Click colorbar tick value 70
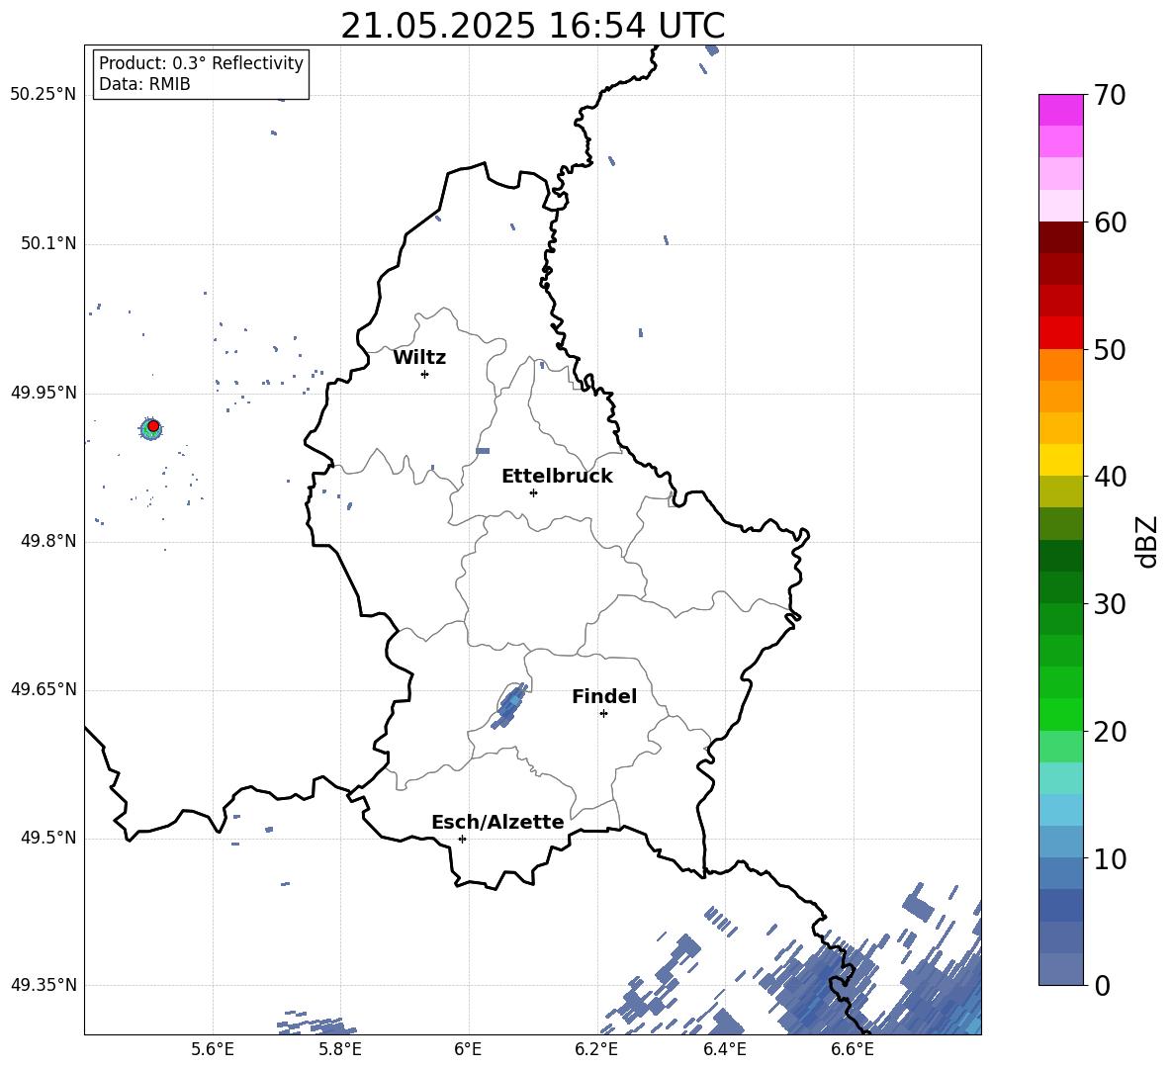This screenshot has height=1069, width=1171. click(1111, 95)
